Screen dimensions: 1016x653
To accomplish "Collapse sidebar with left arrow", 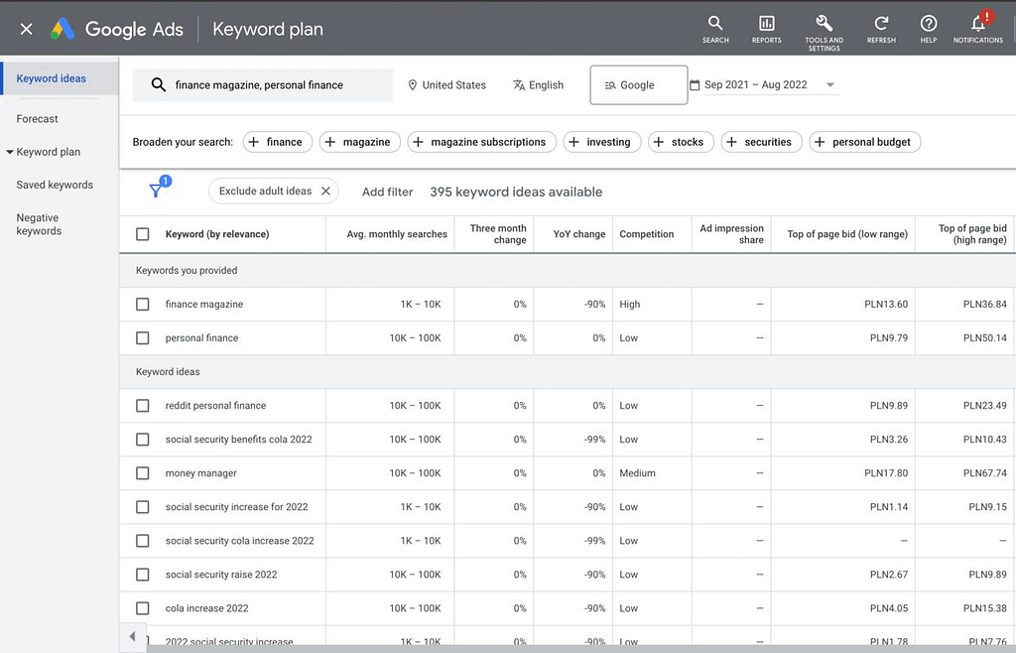I will [132, 636].
